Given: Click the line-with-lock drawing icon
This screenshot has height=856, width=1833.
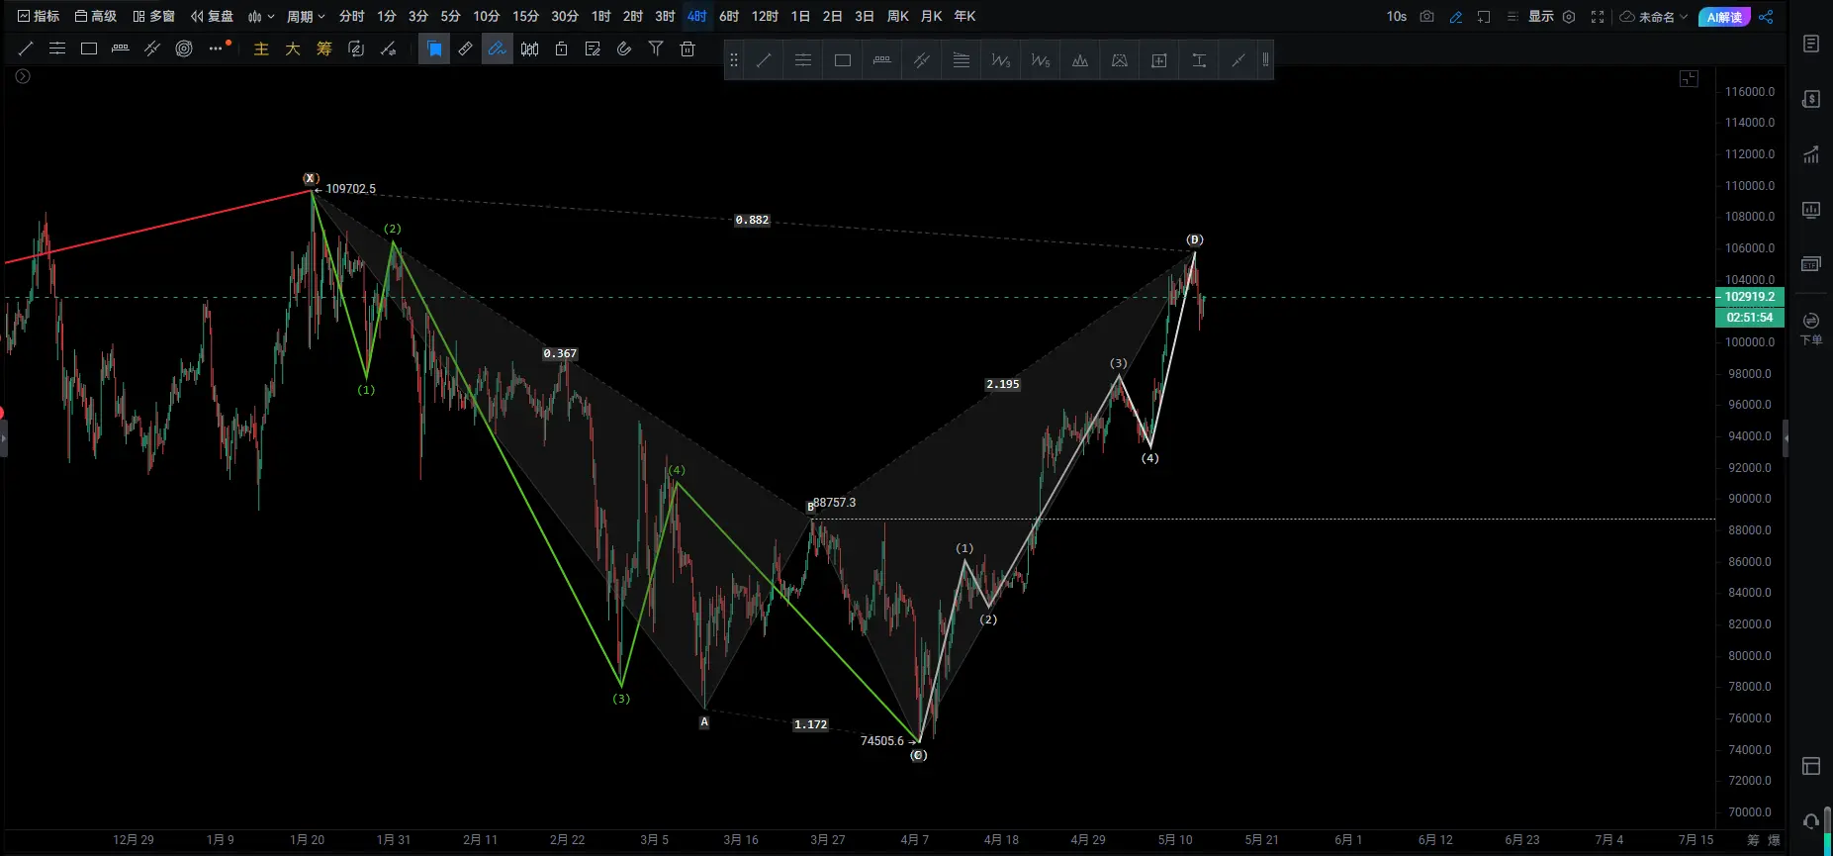Looking at the screenshot, I should coord(388,48).
